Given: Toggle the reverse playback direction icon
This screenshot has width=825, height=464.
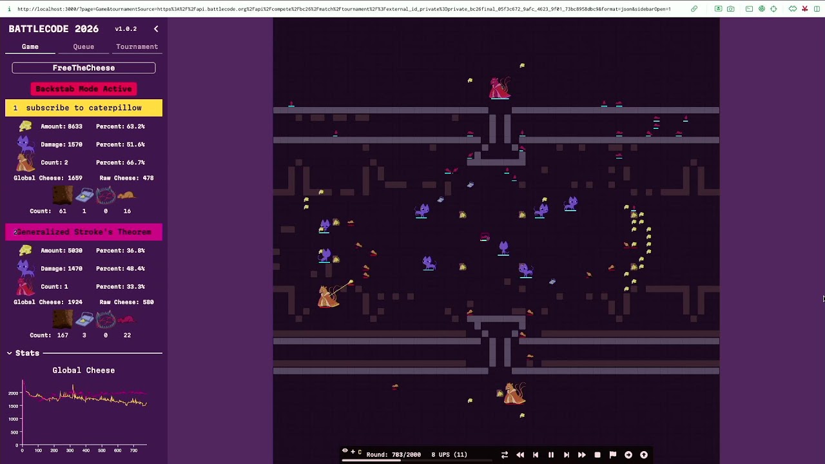Looking at the screenshot, I should (x=505, y=455).
